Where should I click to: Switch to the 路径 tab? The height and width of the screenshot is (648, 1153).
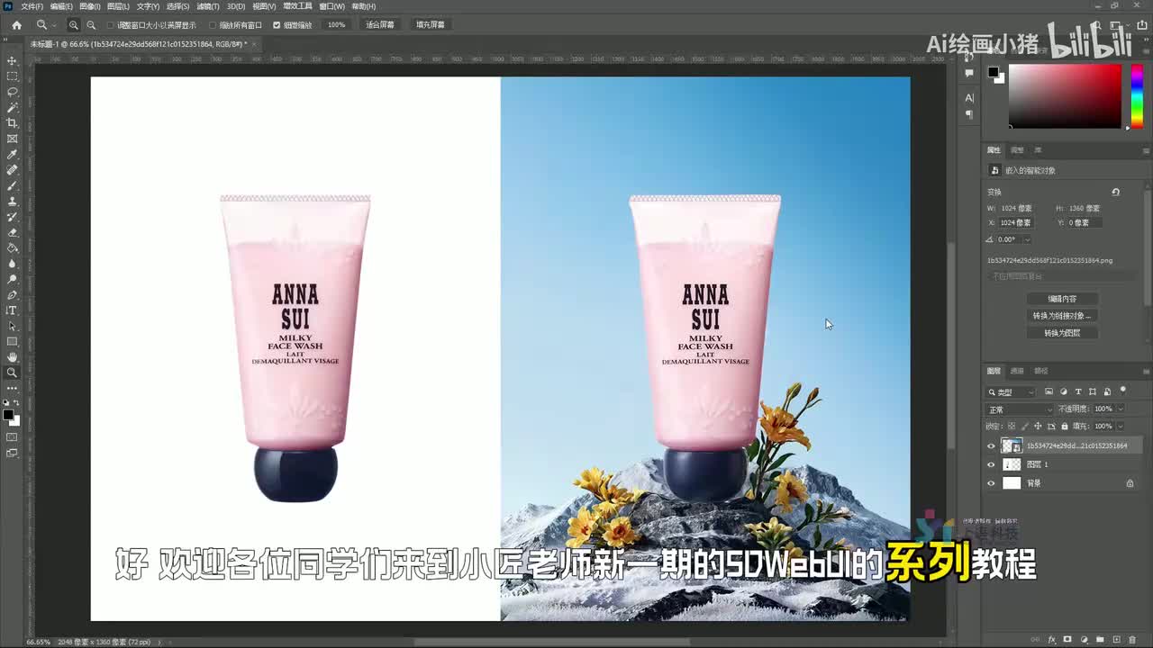point(1040,371)
